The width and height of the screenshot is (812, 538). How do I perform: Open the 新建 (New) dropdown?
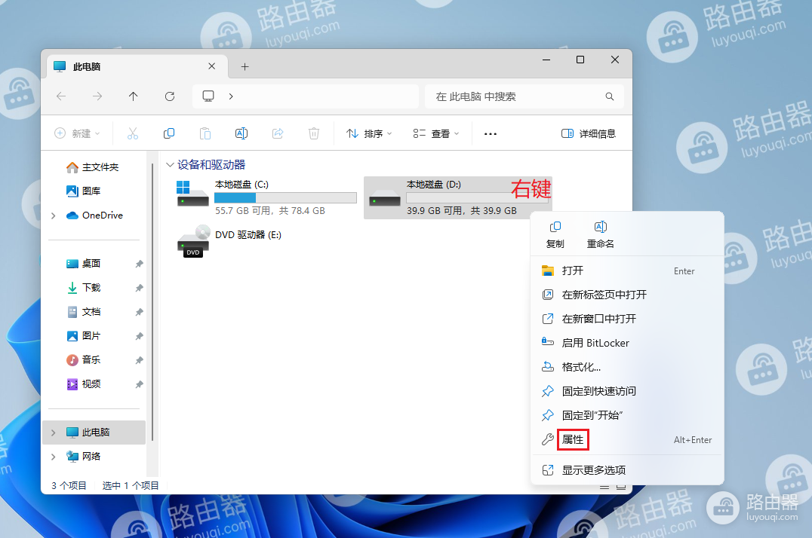77,133
